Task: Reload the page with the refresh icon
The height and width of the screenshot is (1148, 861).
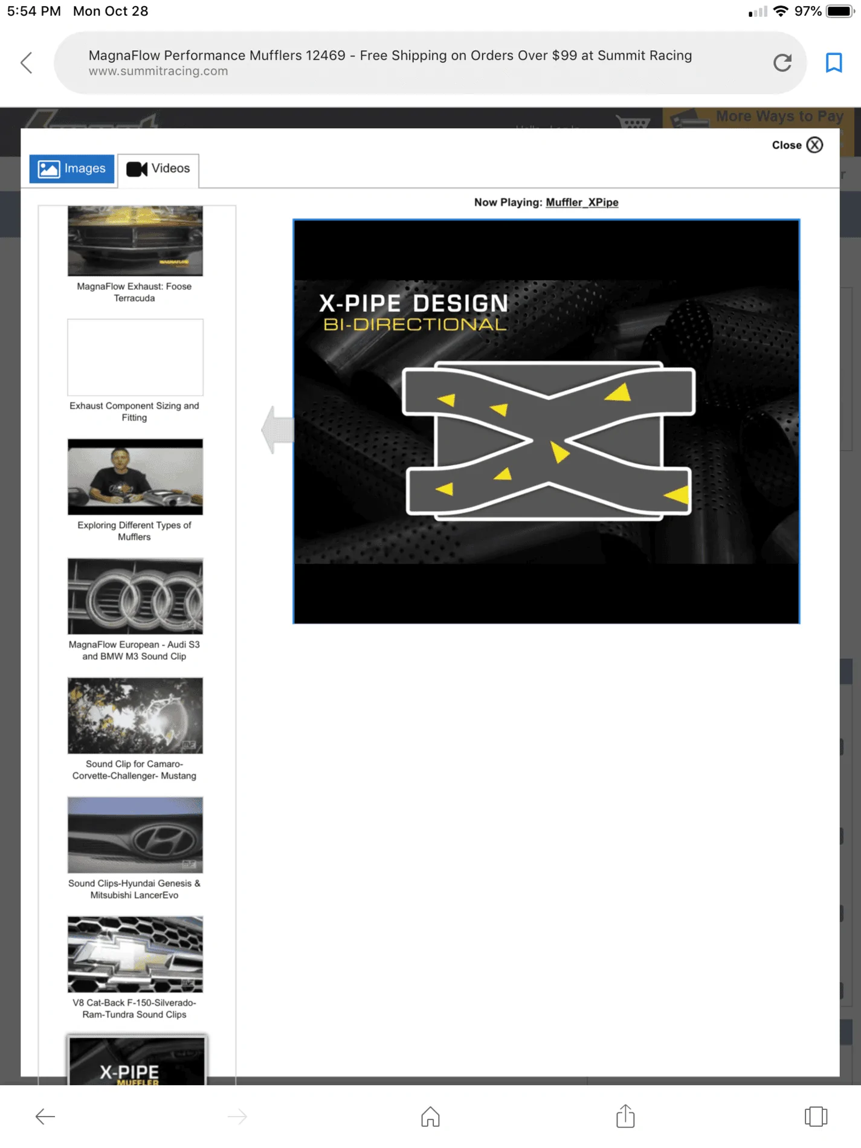Action: 782,62
